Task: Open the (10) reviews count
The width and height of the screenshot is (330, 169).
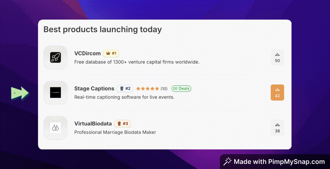Action: point(164,89)
